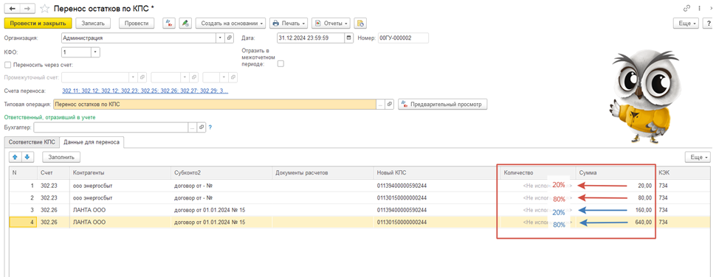Screen dimensions: 719x277
Task: Choose Бухгалтер with ellipsis button
Action: [193, 127]
